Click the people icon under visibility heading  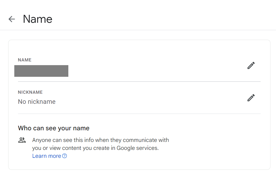22,140
